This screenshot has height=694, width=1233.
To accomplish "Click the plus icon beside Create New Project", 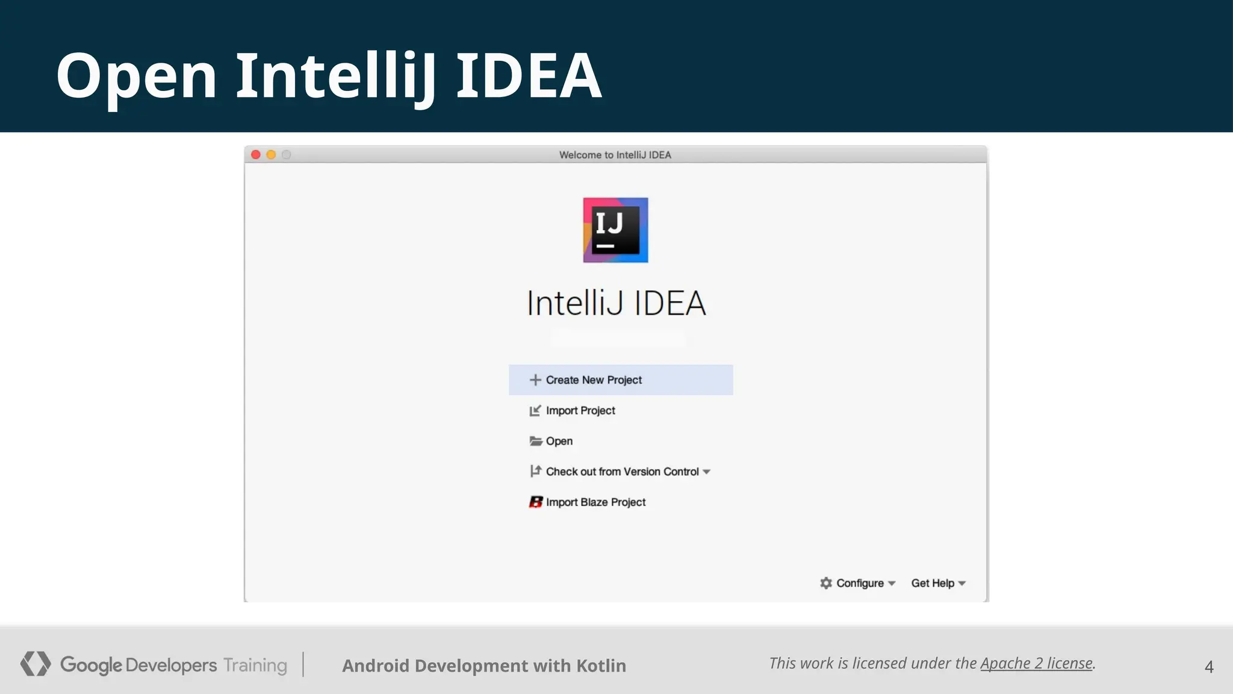I will pos(535,380).
